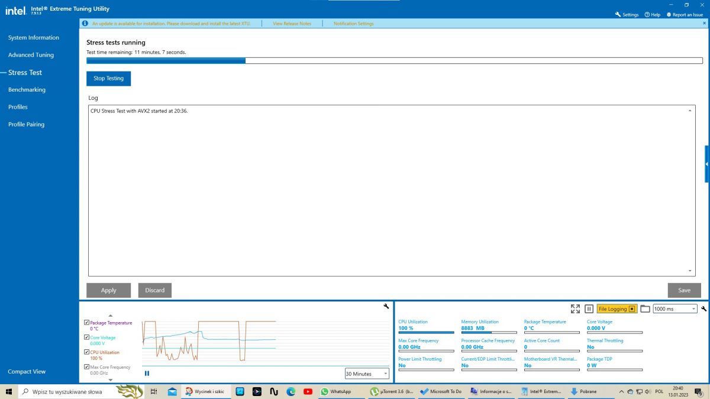Open Benchmarking section

click(x=27, y=90)
